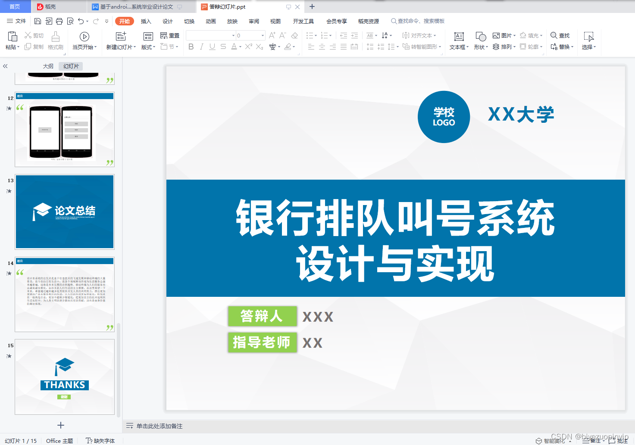Click the Find (查找) magnifier button
Screen dimensions: 635x445
560,35
